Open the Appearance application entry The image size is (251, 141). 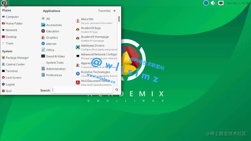coord(96,65)
